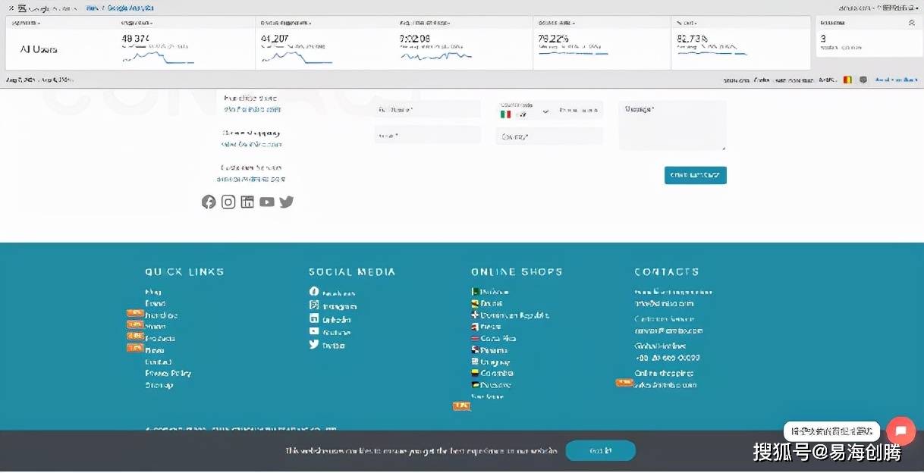Viewport: 924px width, 473px height.
Task: Open the News quick link
Action: [x=154, y=350]
